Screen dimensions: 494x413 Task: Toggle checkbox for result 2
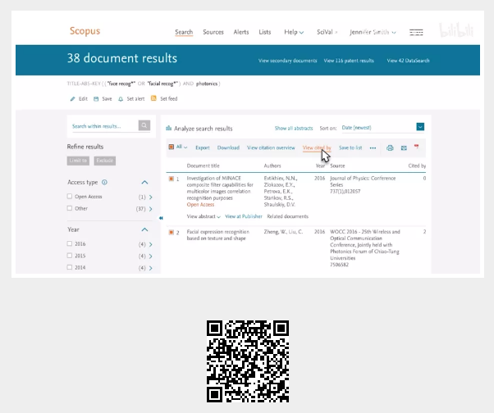171,232
